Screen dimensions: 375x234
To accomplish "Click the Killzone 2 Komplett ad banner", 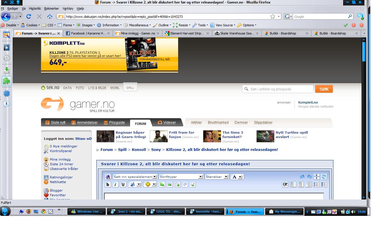I will [110, 55].
